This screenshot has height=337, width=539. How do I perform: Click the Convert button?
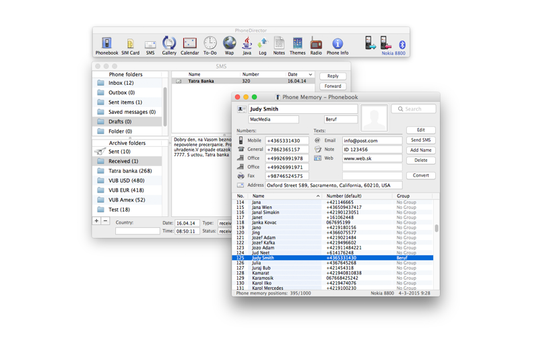[x=420, y=175]
